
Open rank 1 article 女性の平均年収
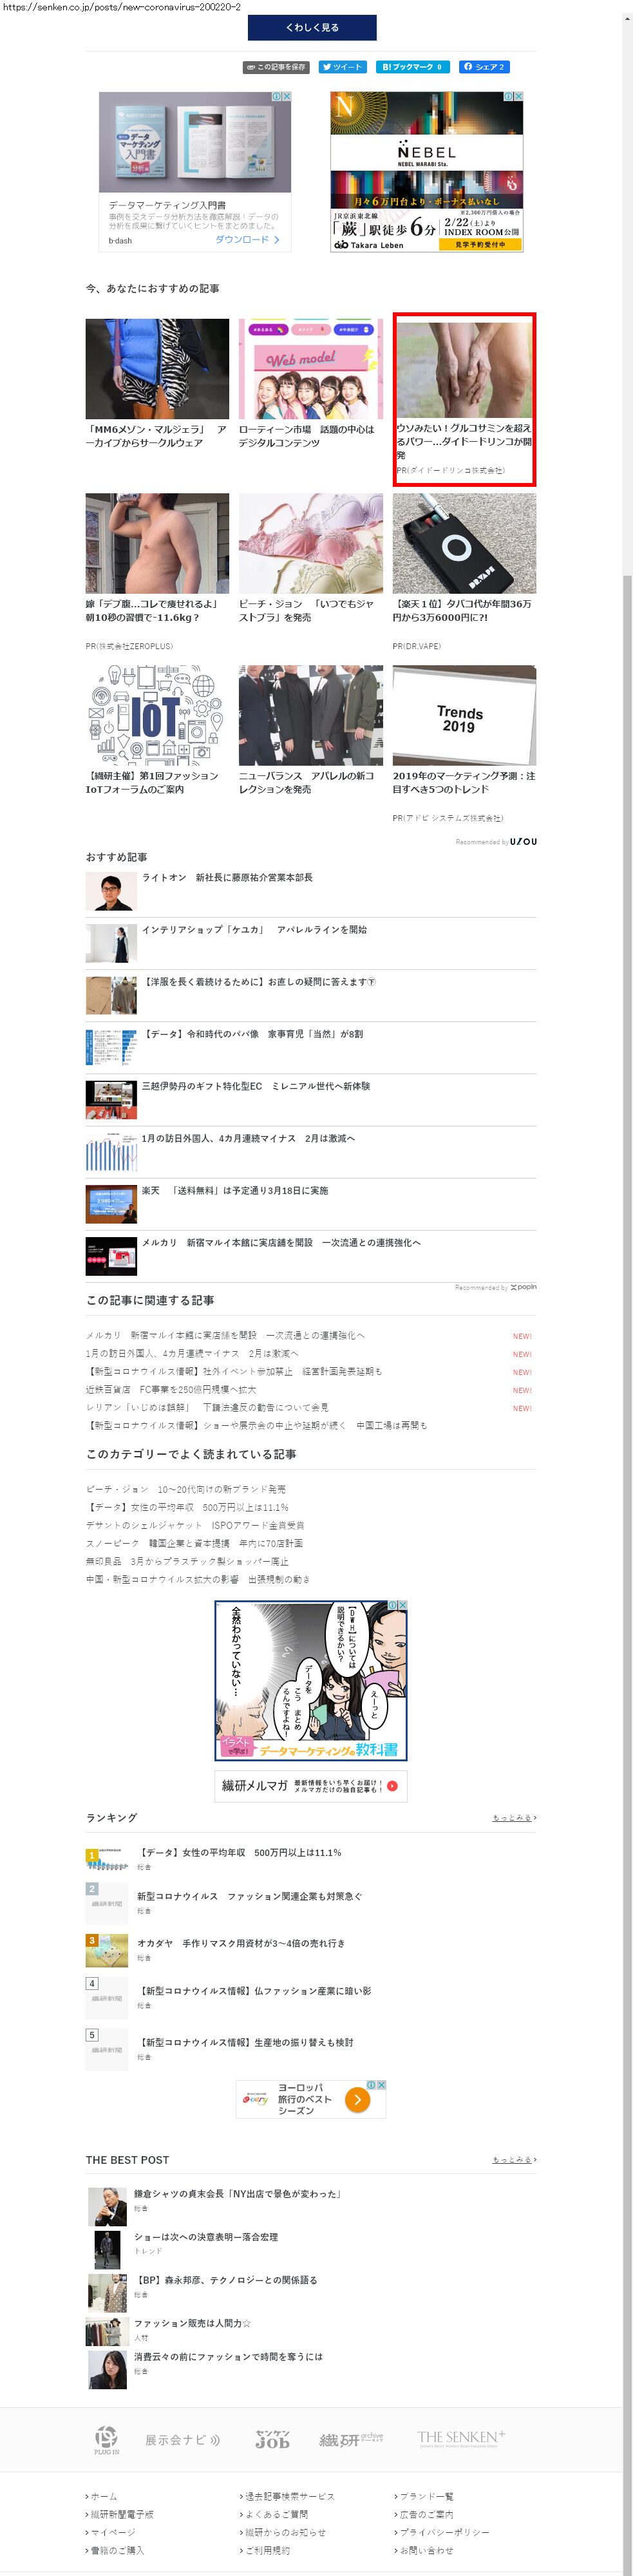pyautogui.click(x=239, y=1853)
